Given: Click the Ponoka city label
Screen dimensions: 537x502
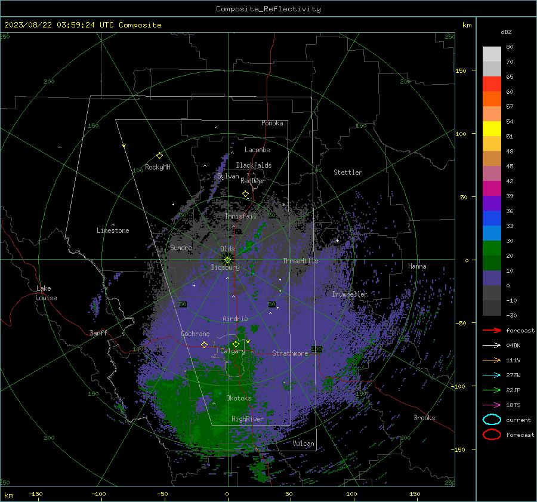Looking at the screenshot, I should (x=272, y=123).
